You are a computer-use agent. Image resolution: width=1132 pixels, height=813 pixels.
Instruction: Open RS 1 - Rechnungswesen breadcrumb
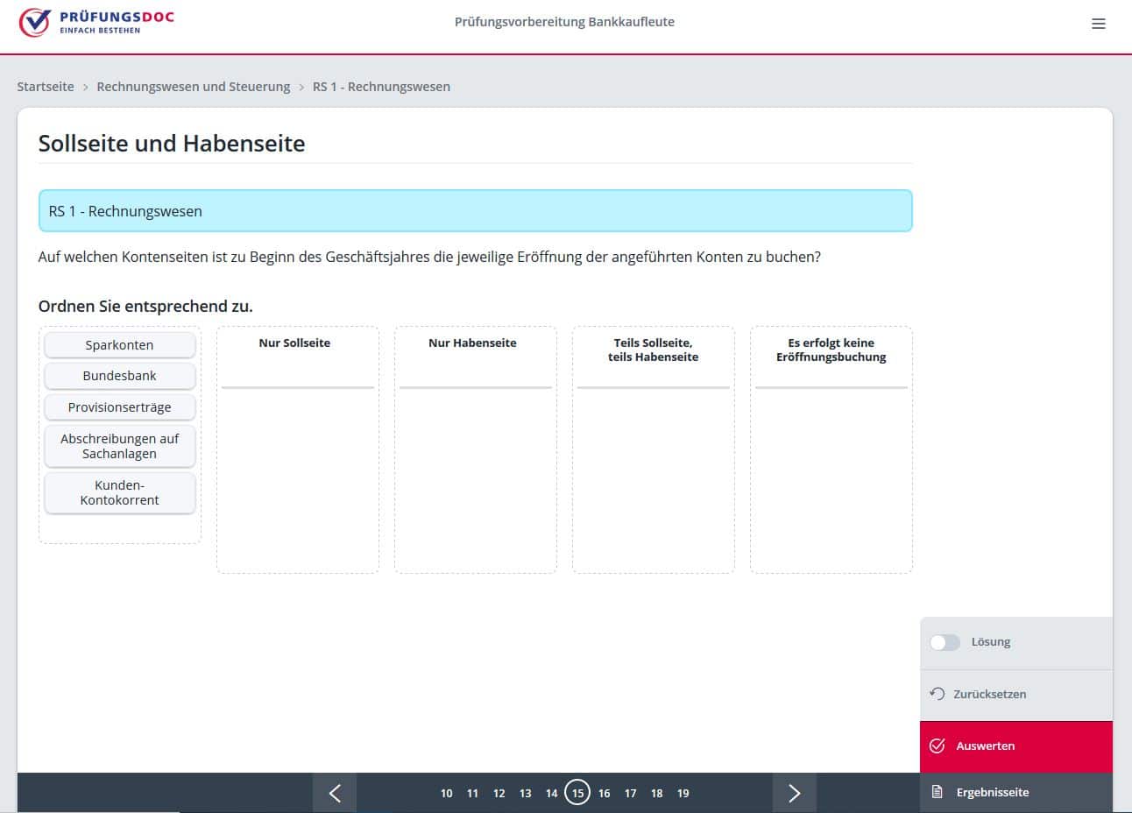(x=381, y=87)
